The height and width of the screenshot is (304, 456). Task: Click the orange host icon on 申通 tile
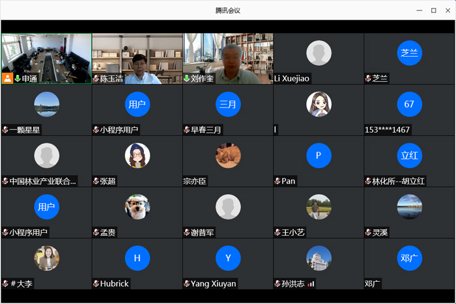(8, 79)
